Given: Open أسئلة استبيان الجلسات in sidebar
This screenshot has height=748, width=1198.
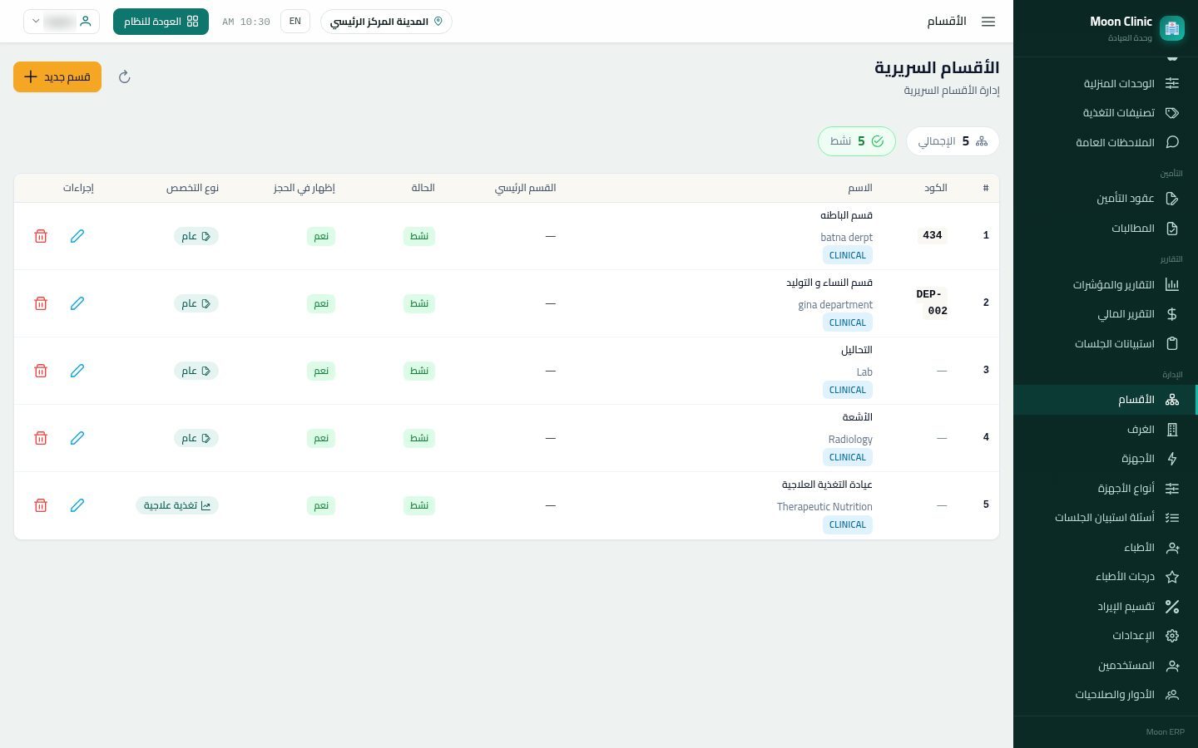Looking at the screenshot, I should coord(1105,518).
